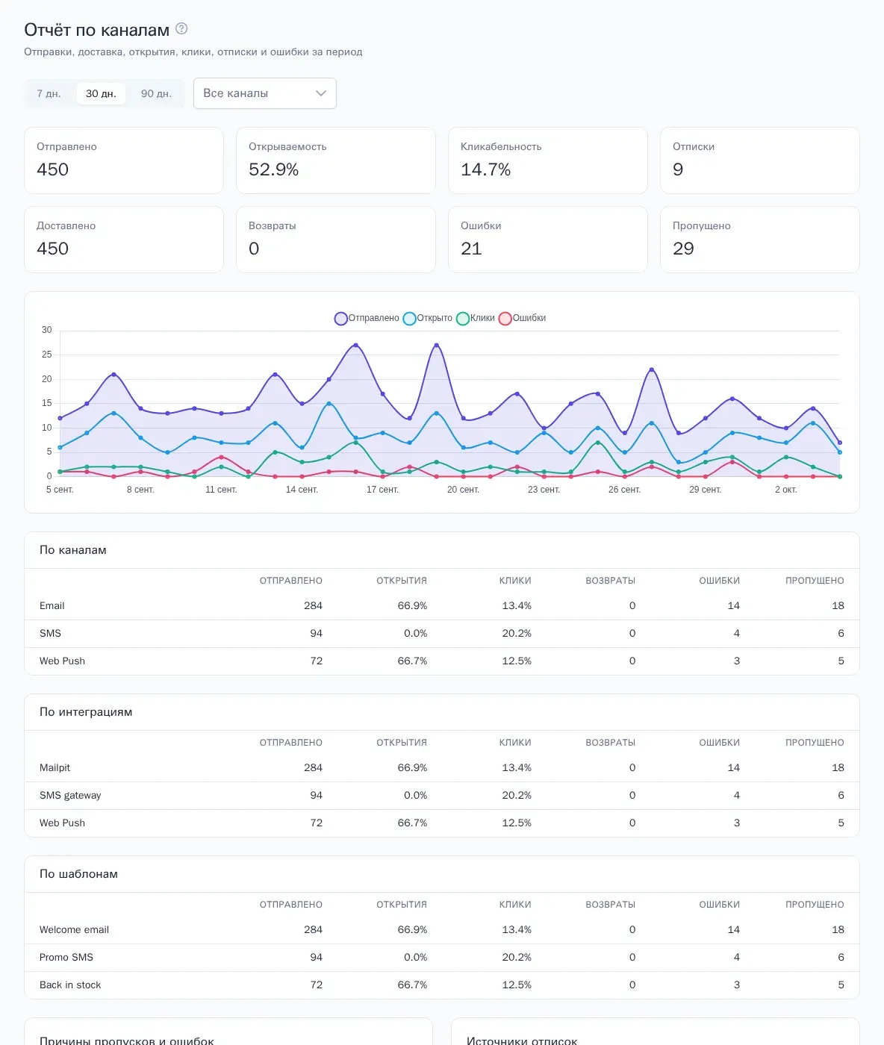Switch period to 7 дн.
This screenshot has height=1045, width=884.
(x=49, y=93)
